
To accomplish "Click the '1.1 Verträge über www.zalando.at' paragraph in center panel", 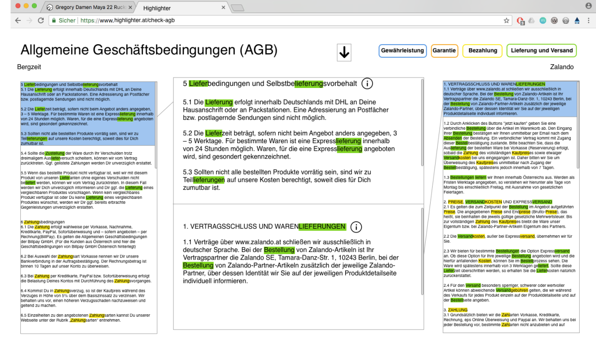I will [291, 262].
